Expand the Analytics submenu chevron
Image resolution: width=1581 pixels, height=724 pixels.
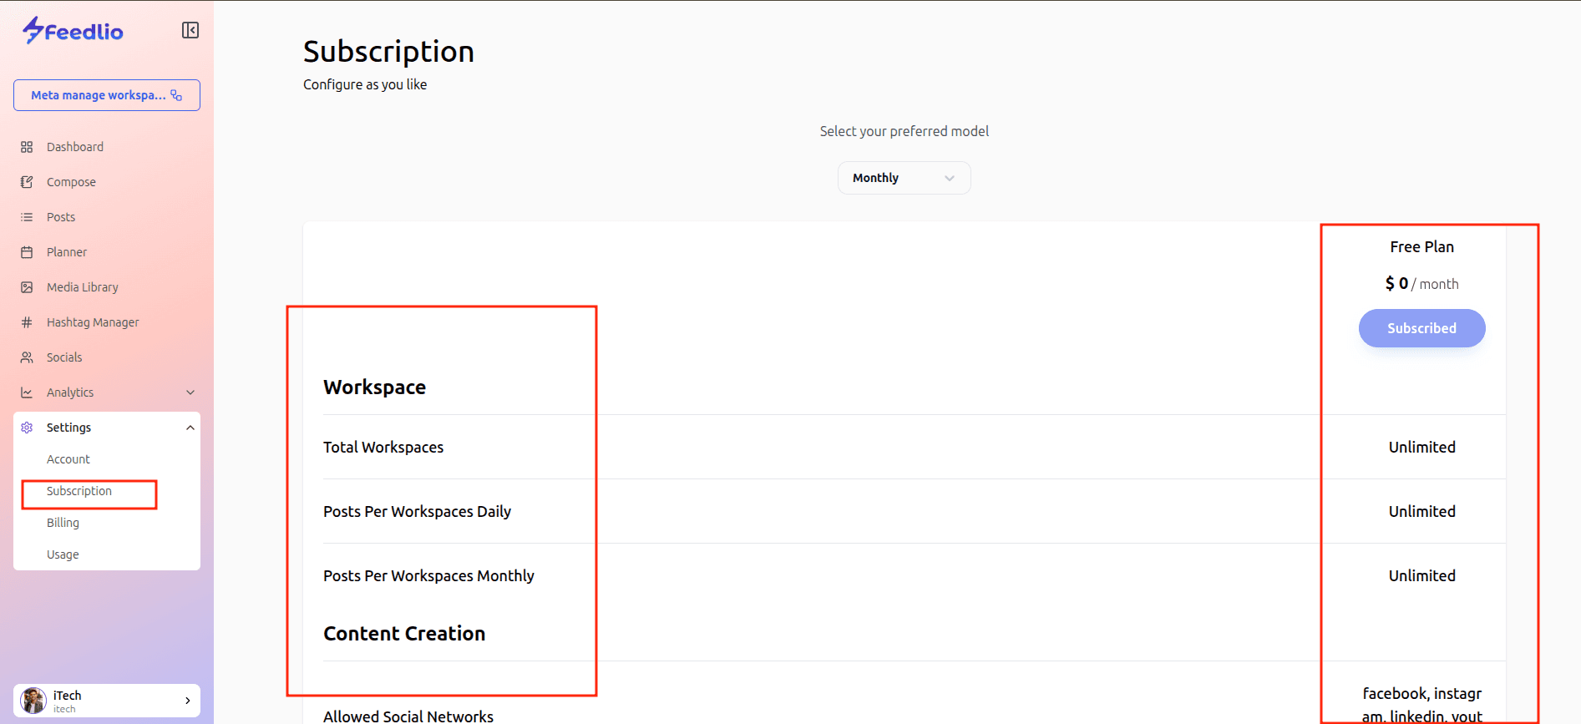190,392
